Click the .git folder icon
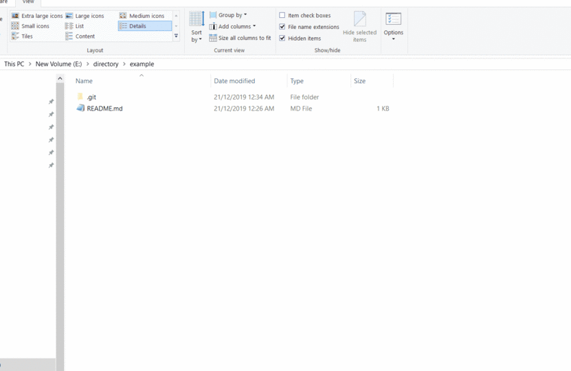 tap(80, 96)
